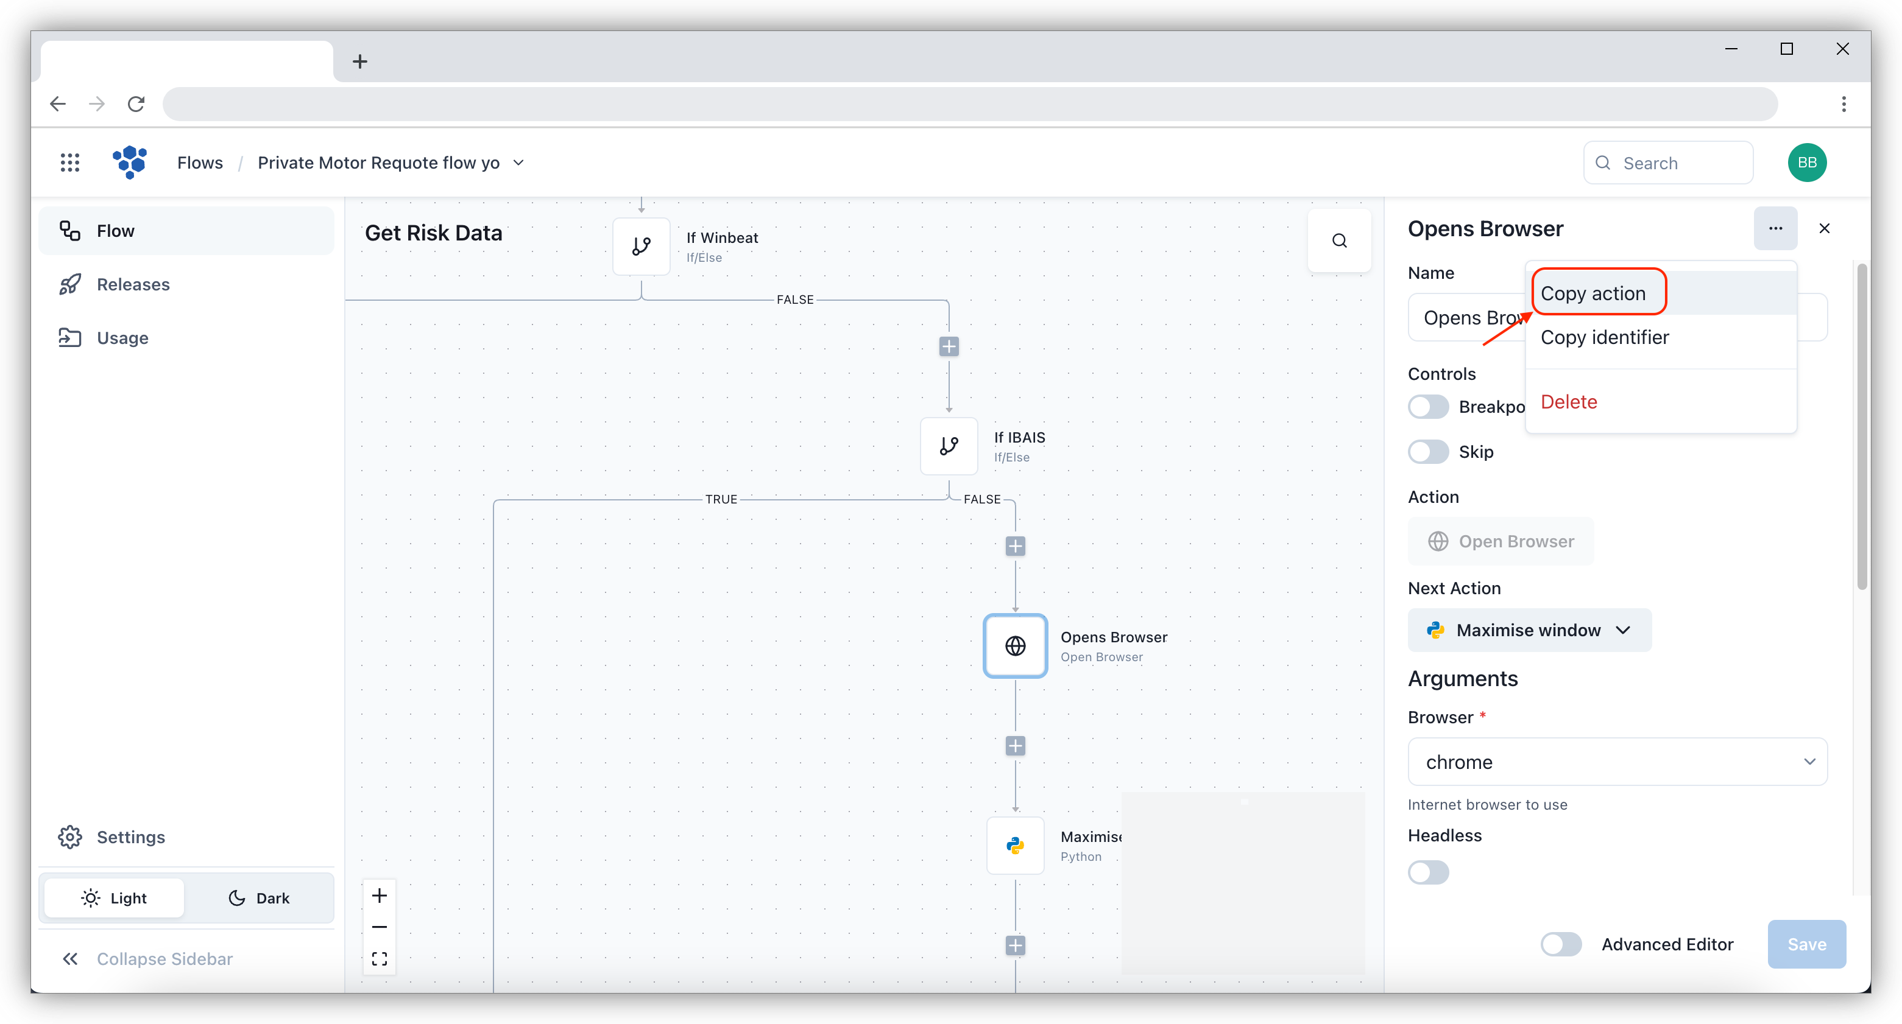1902x1024 pixels.
Task: Expand the Browser chrome dropdown
Action: tap(1617, 762)
